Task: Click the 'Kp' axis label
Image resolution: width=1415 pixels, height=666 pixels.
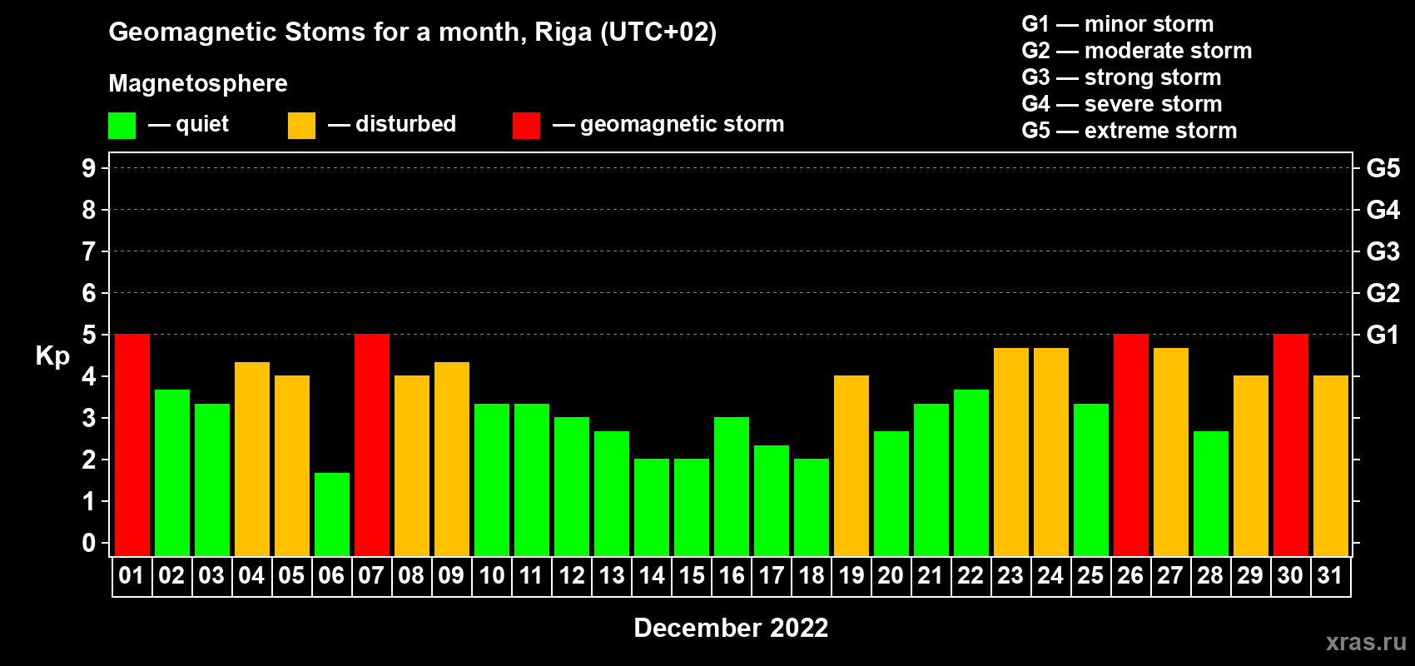Action: [x=52, y=356]
